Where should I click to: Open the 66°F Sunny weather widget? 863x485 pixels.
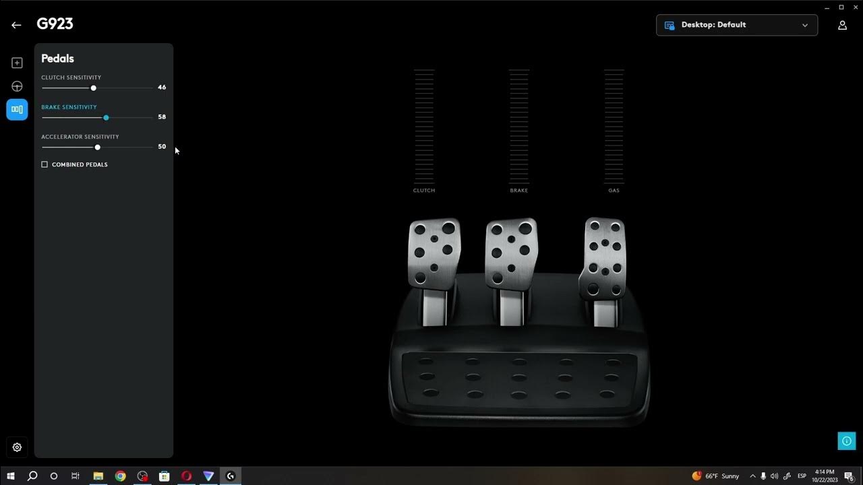715,476
